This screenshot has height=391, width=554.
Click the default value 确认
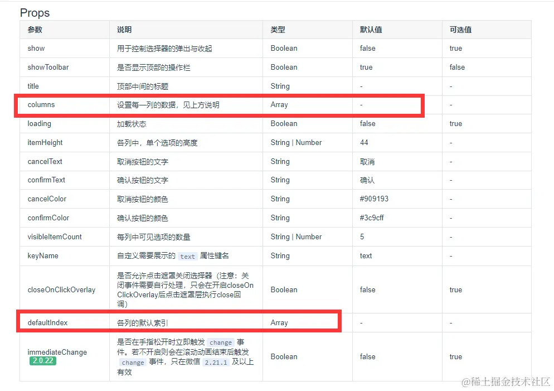pos(367,180)
